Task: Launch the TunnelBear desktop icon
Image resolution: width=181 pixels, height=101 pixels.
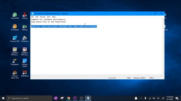Action: (x=15, y=27)
